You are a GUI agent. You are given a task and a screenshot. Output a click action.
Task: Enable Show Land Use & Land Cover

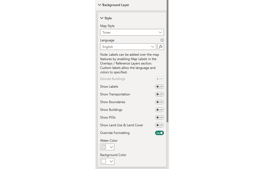[159, 125]
